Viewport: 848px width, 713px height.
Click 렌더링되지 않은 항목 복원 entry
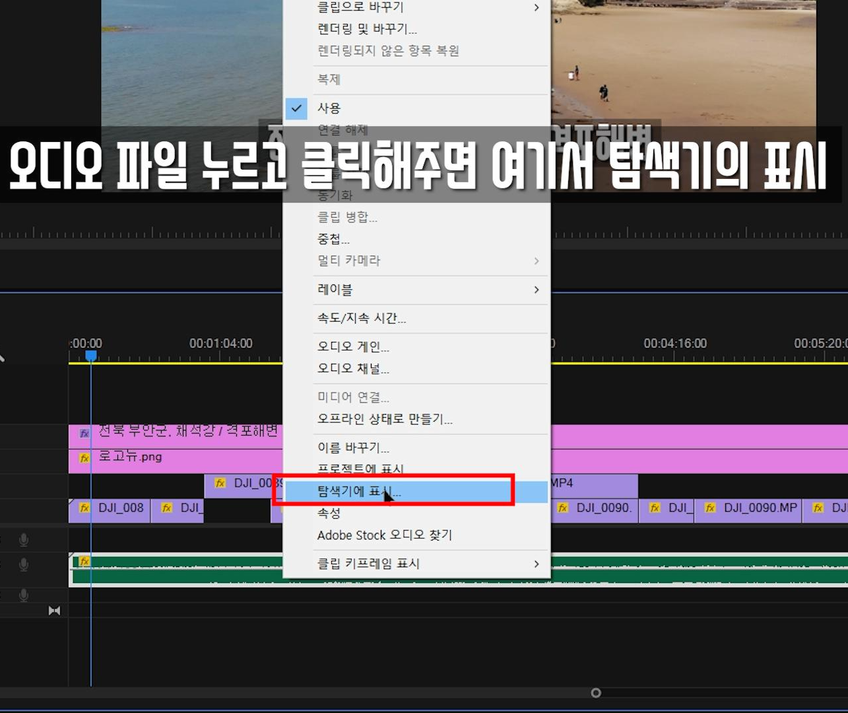tap(388, 51)
